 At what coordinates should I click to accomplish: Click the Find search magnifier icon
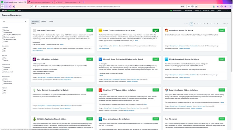pos(227,11)
